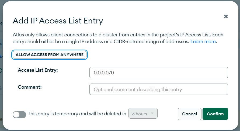
Task: Enable the temporary entry toggle switch
Action: [x=19, y=115]
